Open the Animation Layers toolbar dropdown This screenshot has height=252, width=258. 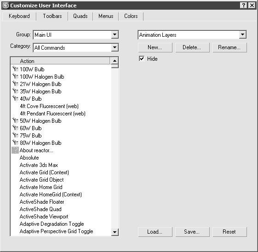(242, 34)
